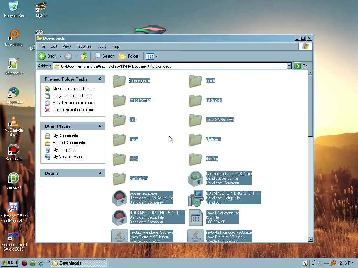Select the themes folder icon
The width and height of the screenshot is (358, 268).
pos(195,159)
